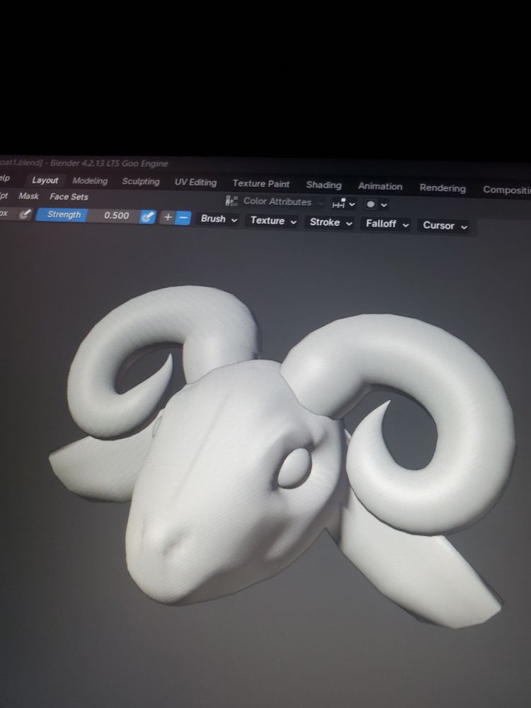Click the ram head model in viewport
This screenshot has width=531, height=708.
[x=280, y=456]
